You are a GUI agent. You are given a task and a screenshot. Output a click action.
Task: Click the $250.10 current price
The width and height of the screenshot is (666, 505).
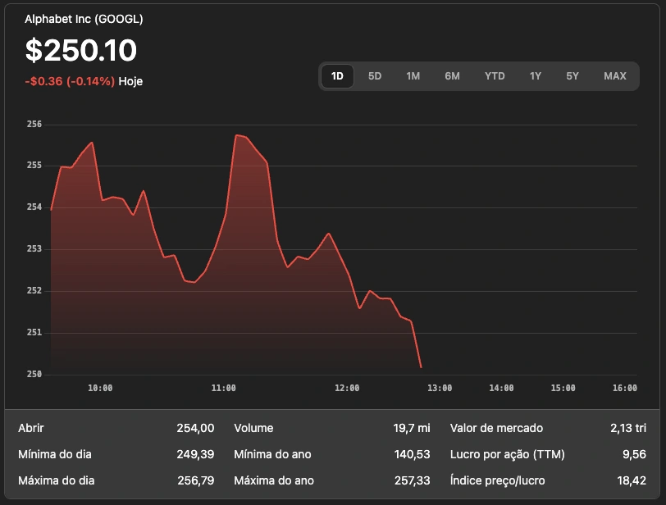80,51
